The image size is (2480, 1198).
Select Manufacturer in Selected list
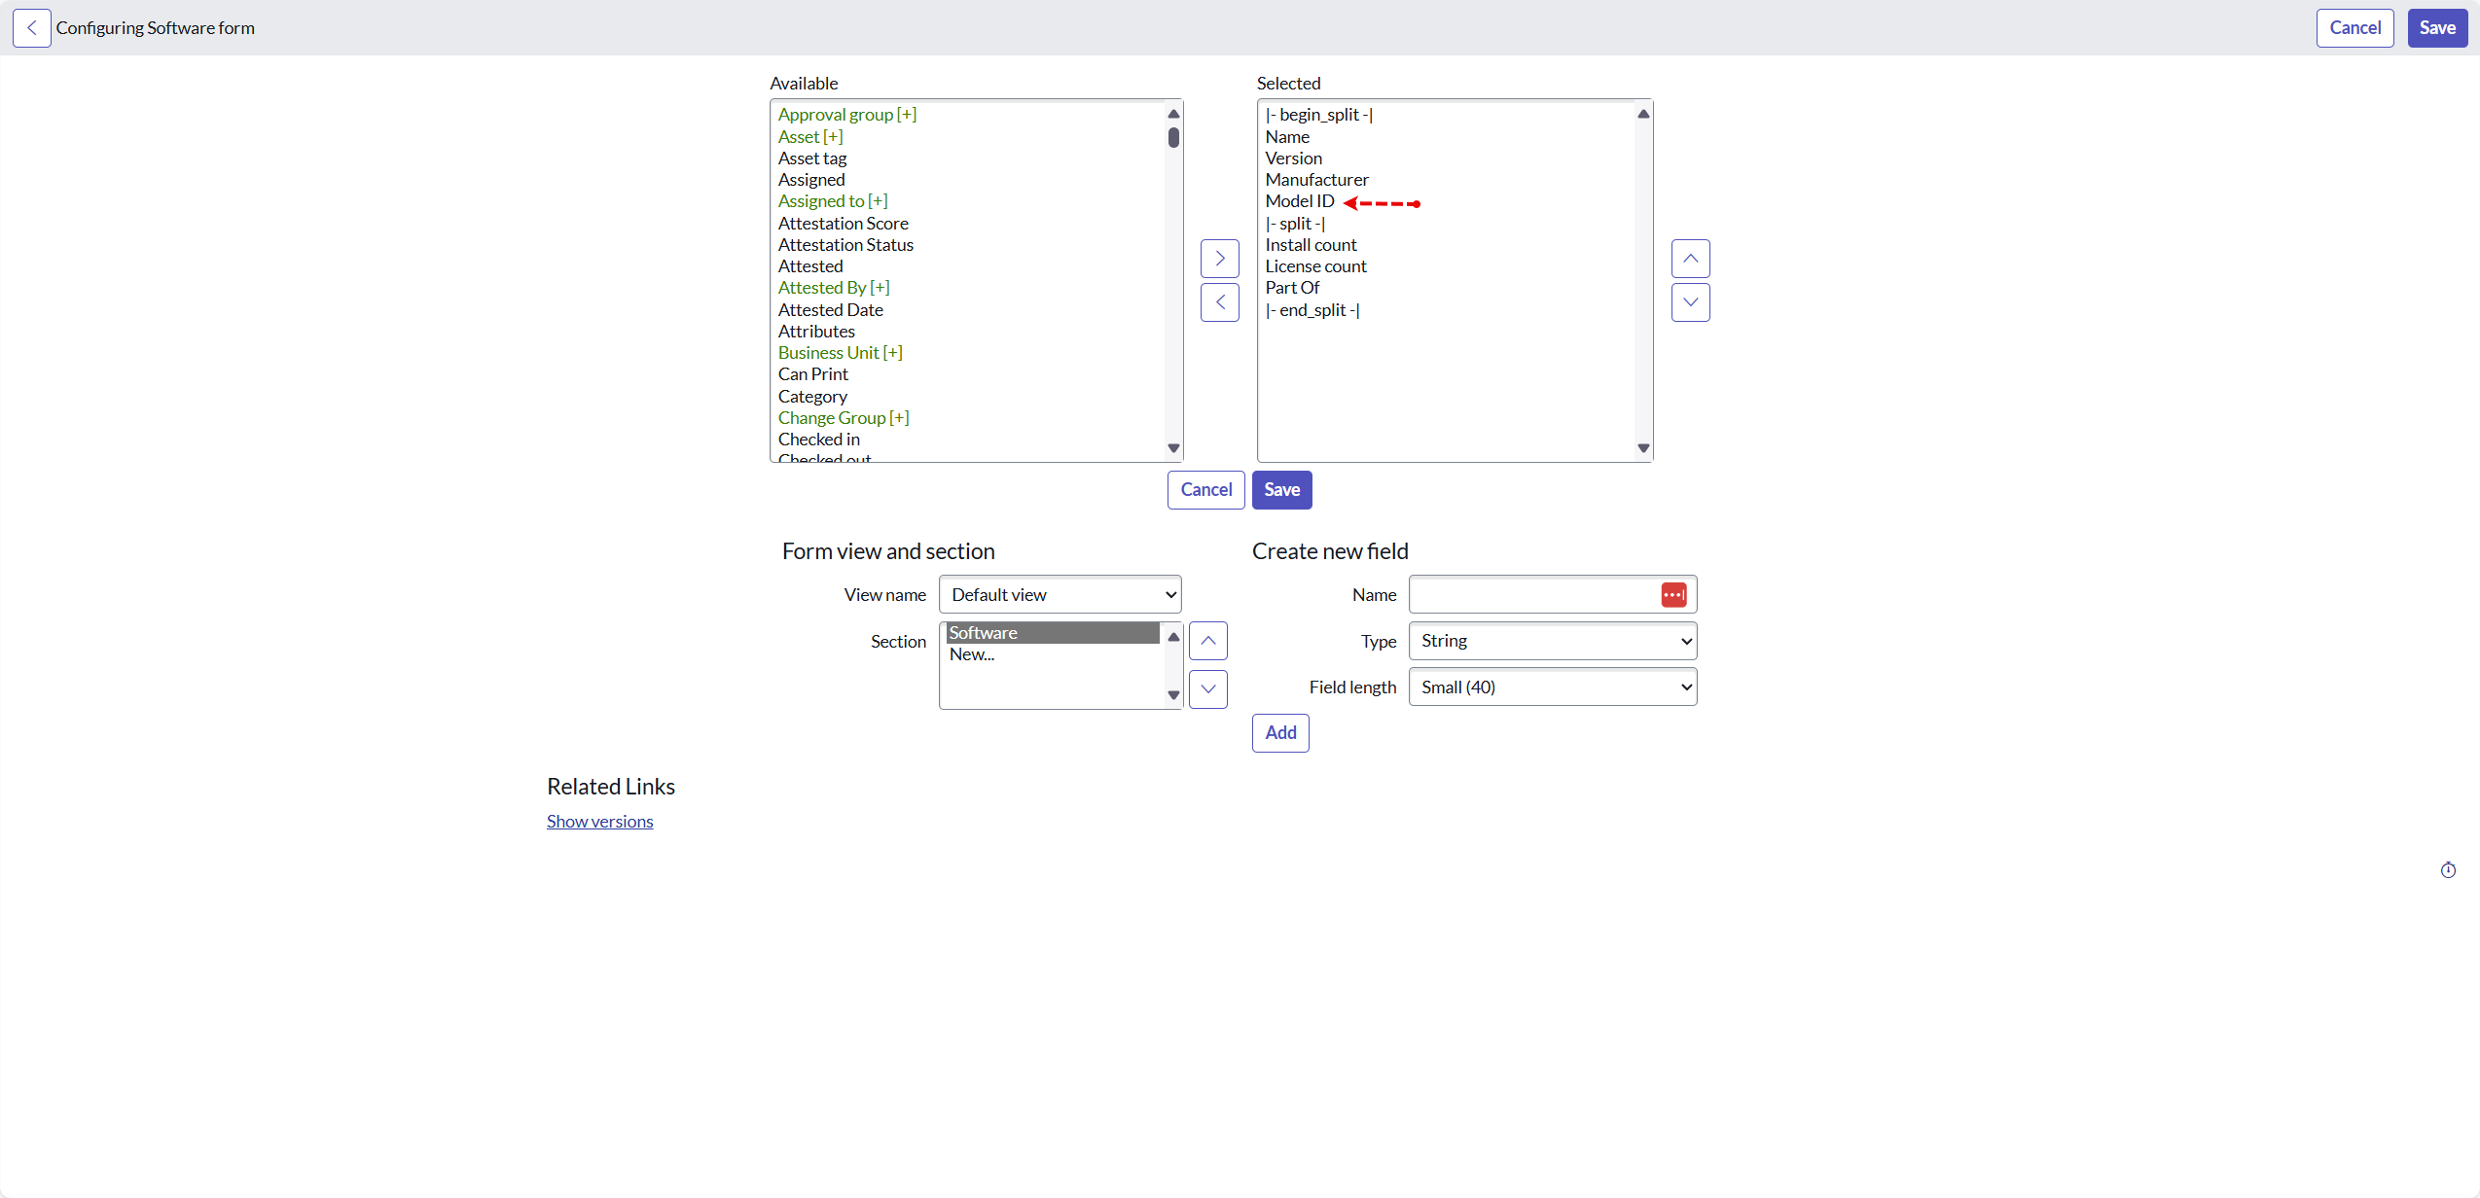pyautogui.click(x=1316, y=180)
